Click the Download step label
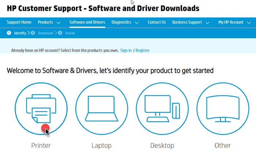This screenshot has width=256, height=157. [46, 33]
